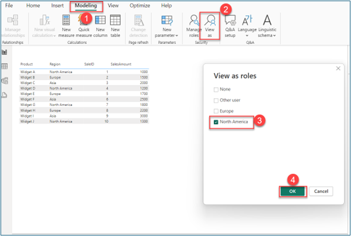Select the Widget B cell
This screenshot has height=236, width=351.
[28, 77]
